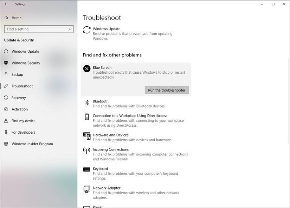Click the Bluetooth symbol icon
This screenshot has height=208, width=290.
click(x=87, y=102)
